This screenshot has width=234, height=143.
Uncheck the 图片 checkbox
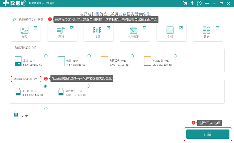coord(35,28)
